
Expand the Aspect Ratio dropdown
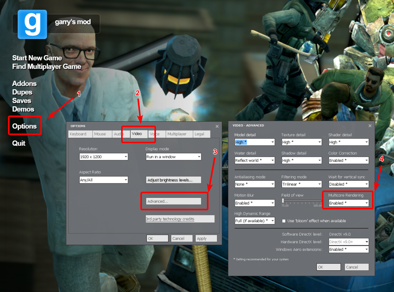click(103, 180)
